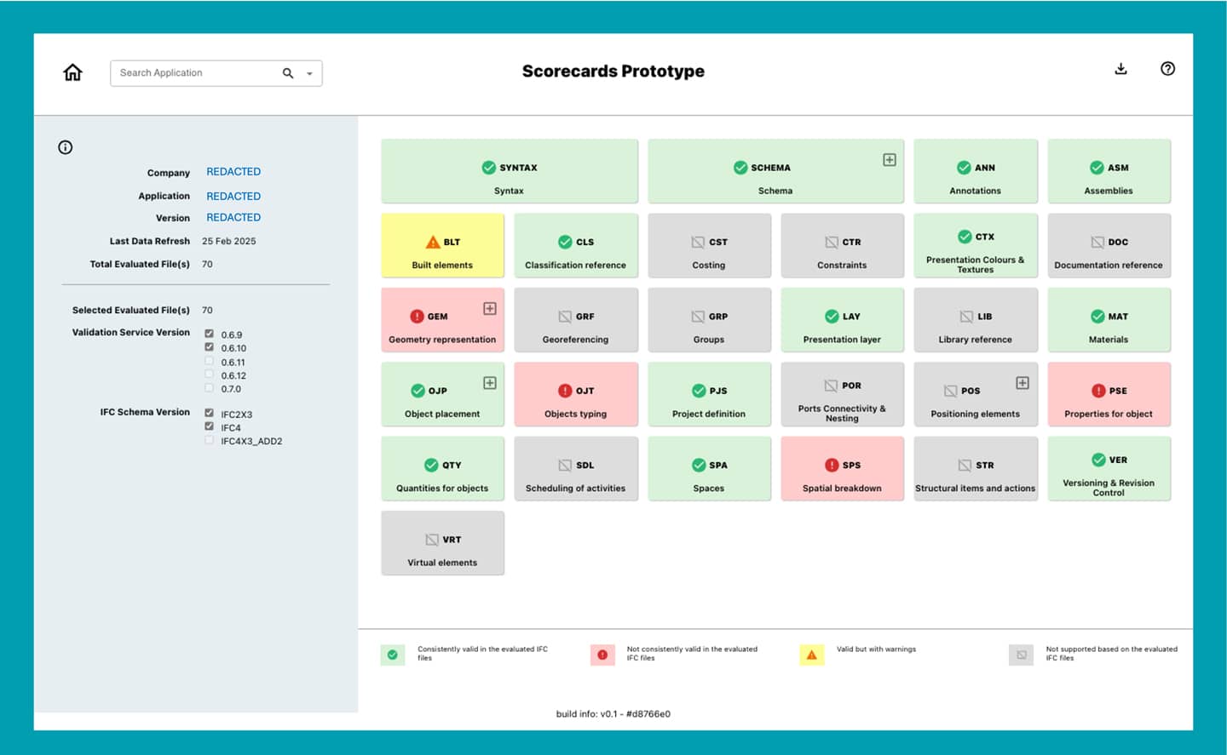
Task: Expand the Positioning elements card
Action: coord(1022,383)
